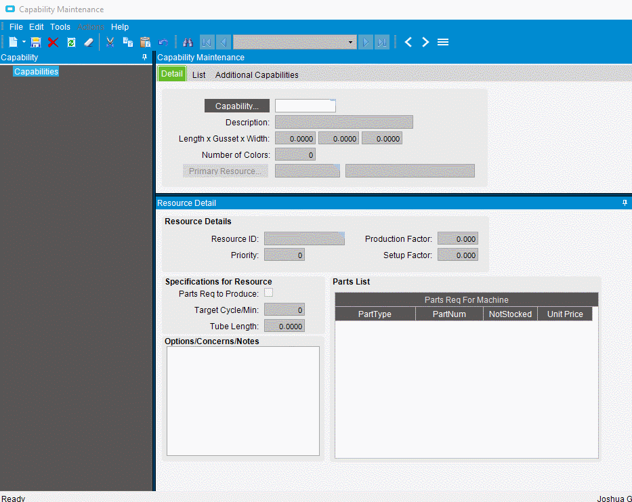Click the Tube Length field
This screenshot has width=632, height=502.
coord(285,326)
